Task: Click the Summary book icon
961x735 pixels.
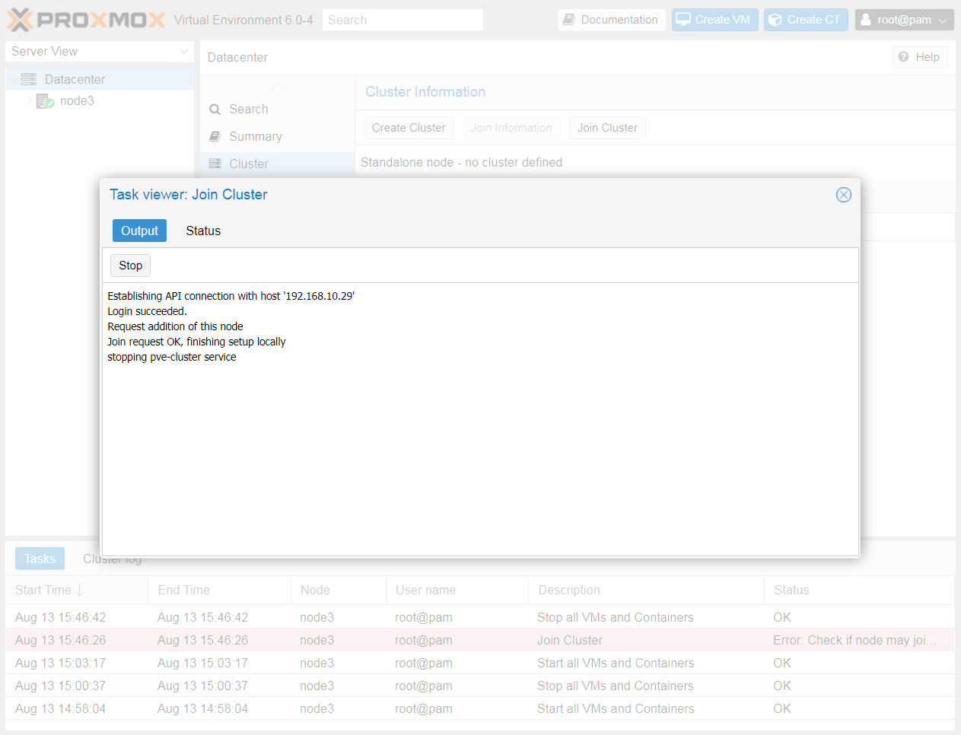Action: click(215, 136)
